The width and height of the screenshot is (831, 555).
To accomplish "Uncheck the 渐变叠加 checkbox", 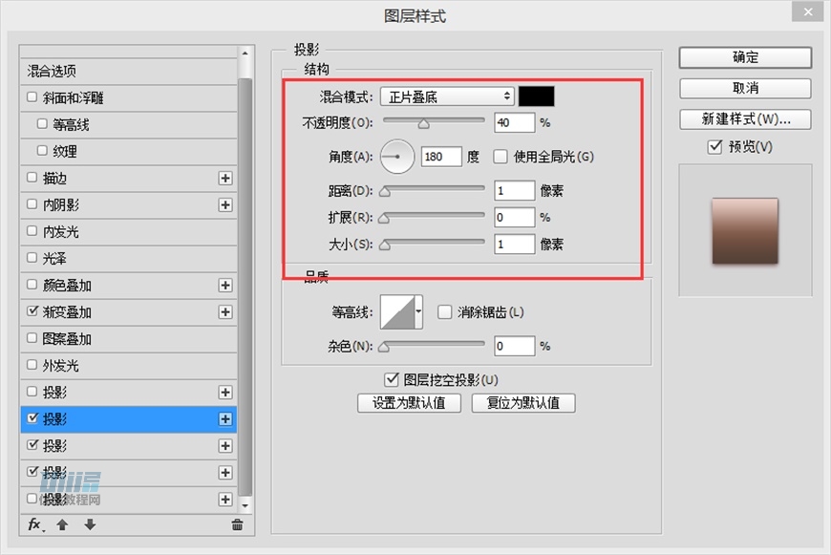I will [32, 310].
